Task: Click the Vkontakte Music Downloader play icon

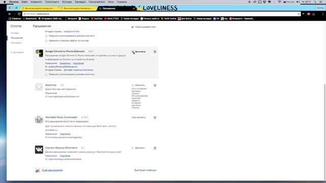Action: [x=39, y=119]
